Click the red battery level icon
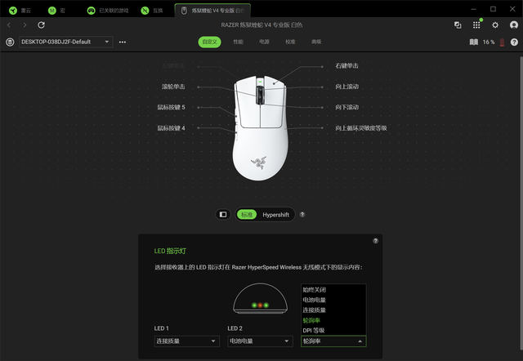 point(502,42)
